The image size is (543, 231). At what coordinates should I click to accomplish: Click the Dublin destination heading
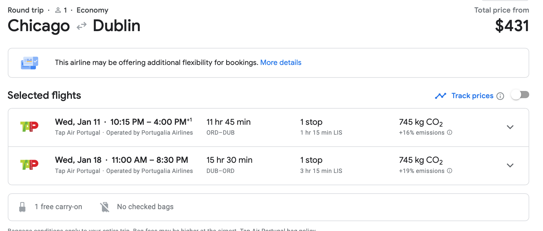tap(117, 26)
